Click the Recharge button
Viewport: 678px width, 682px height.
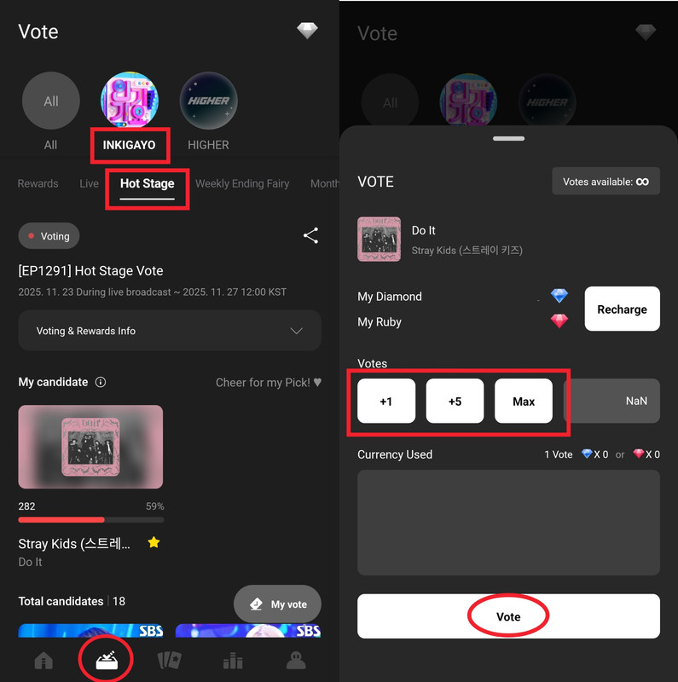point(623,309)
